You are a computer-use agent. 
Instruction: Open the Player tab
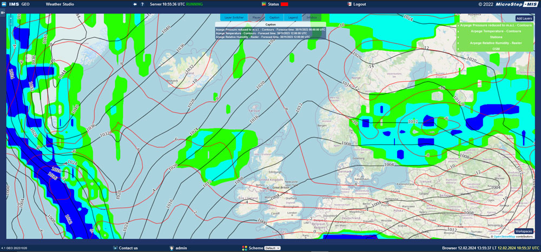click(256, 17)
